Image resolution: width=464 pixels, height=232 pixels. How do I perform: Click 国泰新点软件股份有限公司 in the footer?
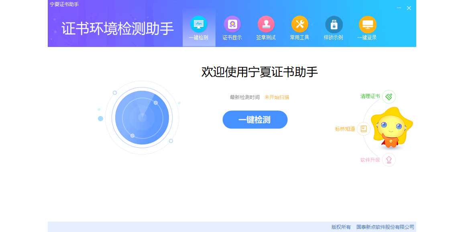(385, 227)
